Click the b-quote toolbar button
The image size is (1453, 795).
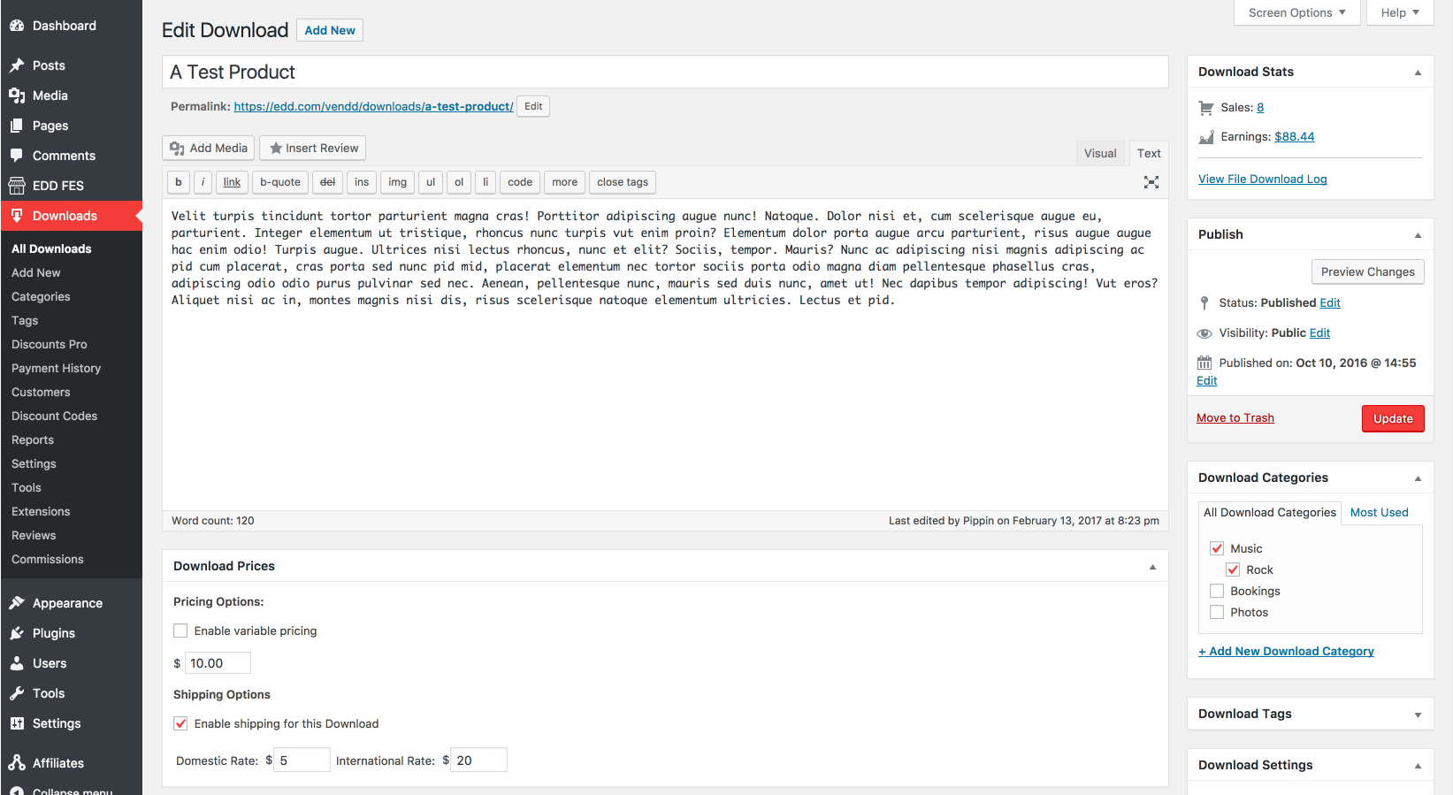click(280, 182)
